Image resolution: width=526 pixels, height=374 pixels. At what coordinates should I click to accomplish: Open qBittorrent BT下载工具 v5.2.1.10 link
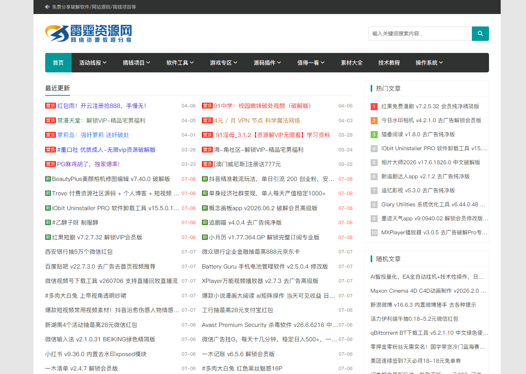429,333
